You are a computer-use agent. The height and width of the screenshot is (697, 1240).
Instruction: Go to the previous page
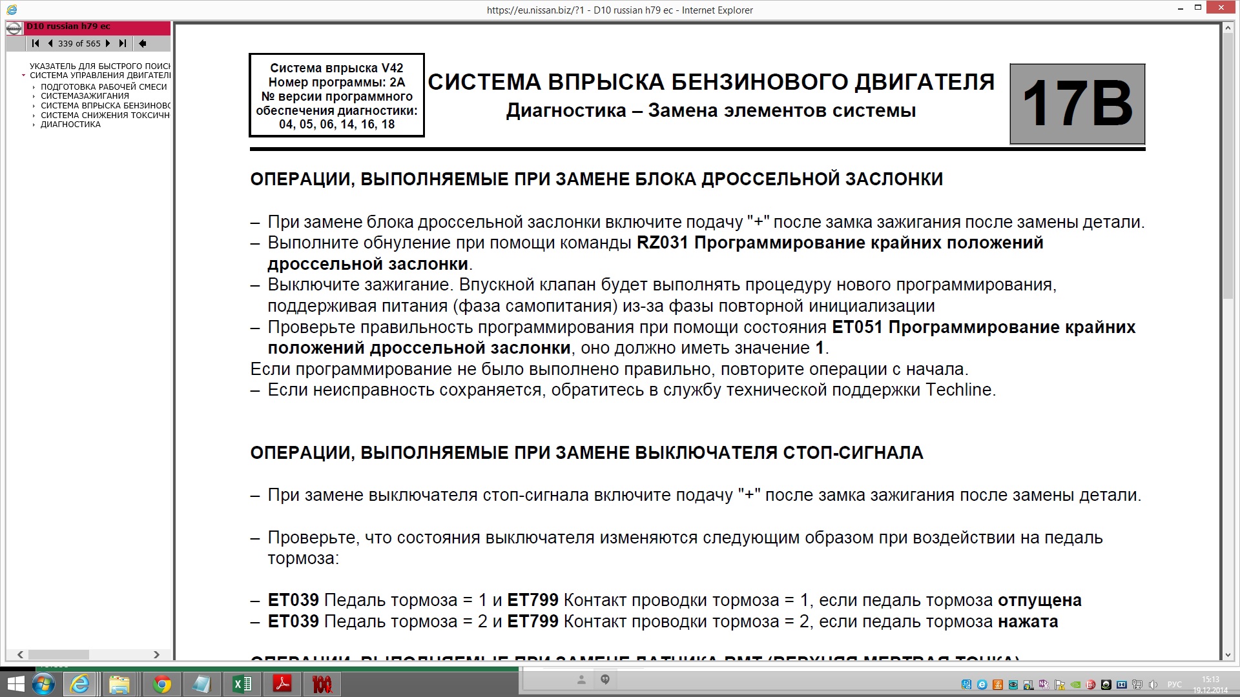pyautogui.click(x=50, y=43)
